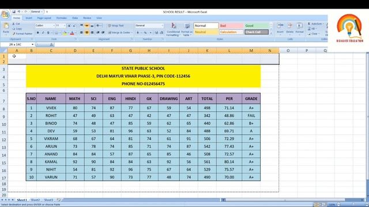Click the Insert Worksheet tab icon
Image resolution: width=369 pixels, height=207 pixels.
coord(59,200)
